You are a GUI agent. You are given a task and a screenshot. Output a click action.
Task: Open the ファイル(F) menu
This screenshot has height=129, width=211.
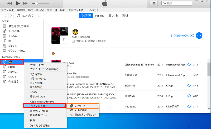click(8, 10)
